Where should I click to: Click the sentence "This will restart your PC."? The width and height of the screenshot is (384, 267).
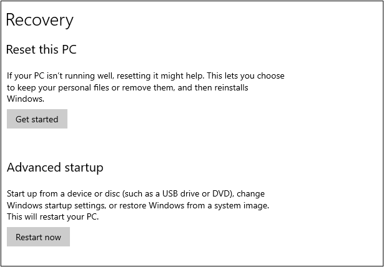point(53,217)
